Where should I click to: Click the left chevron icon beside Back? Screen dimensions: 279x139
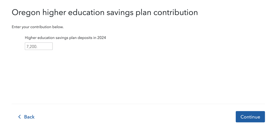(x=20, y=117)
